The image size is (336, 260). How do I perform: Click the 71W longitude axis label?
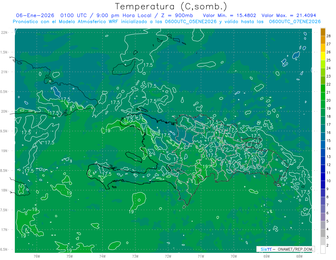201,256
